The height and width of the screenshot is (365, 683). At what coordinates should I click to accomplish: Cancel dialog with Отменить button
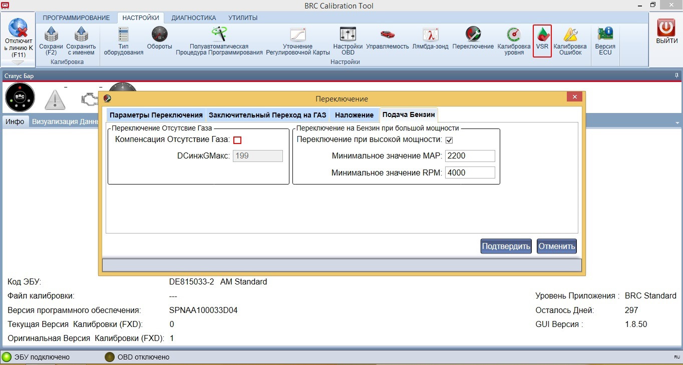click(x=557, y=246)
